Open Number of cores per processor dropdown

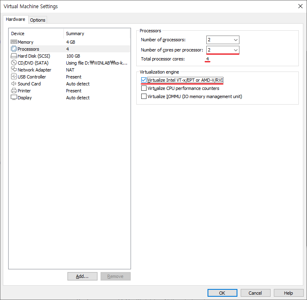pos(223,50)
